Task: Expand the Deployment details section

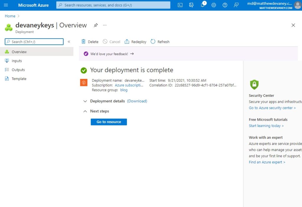Action: tap(85, 101)
